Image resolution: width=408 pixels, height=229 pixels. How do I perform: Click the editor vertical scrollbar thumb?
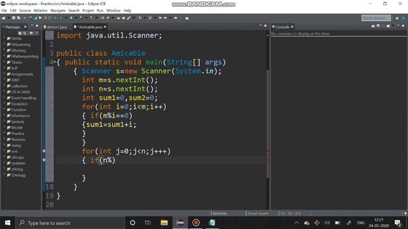pos(268,123)
